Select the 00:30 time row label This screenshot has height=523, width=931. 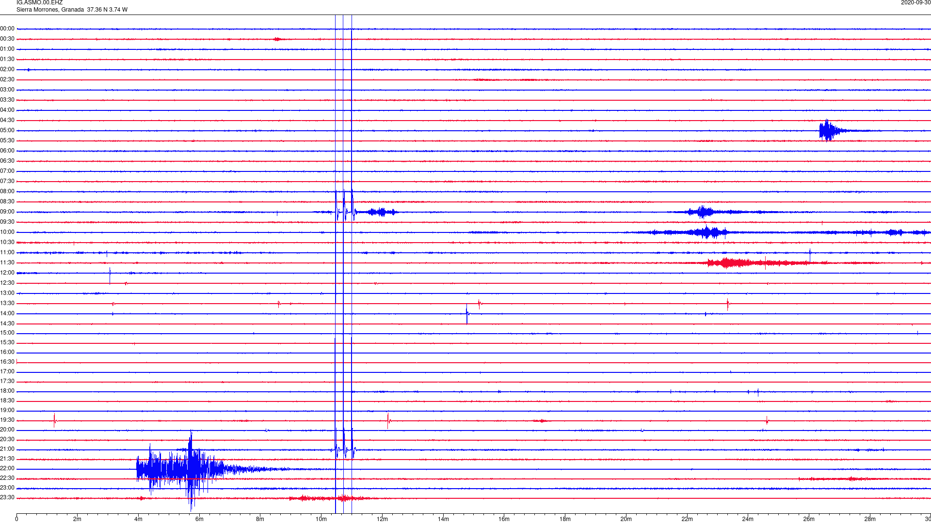(x=7, y=39)
